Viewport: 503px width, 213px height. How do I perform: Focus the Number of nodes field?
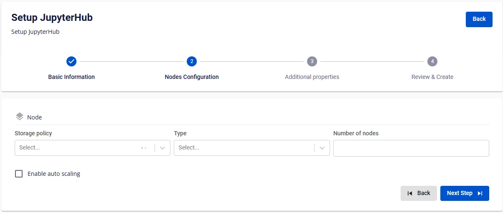[411, 148]
